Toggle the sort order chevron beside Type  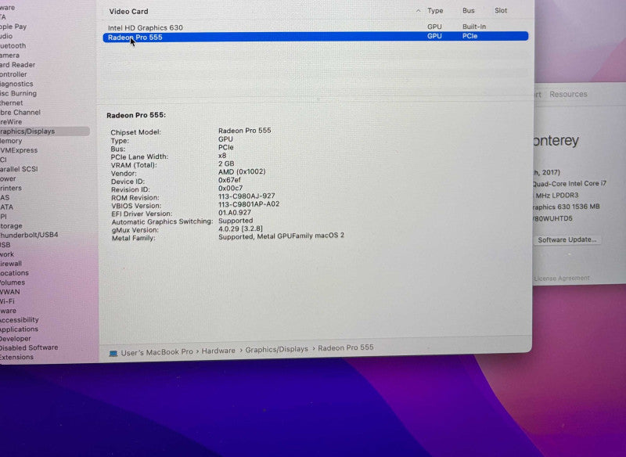click(418, 11)
